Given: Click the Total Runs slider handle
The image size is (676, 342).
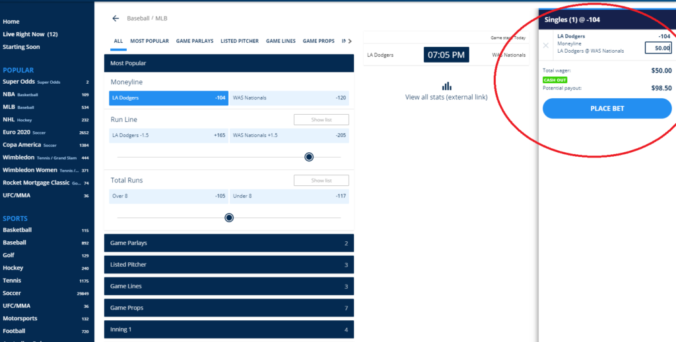Looking at the screenshot, I should pyautogui.click(x=229, y=217).
